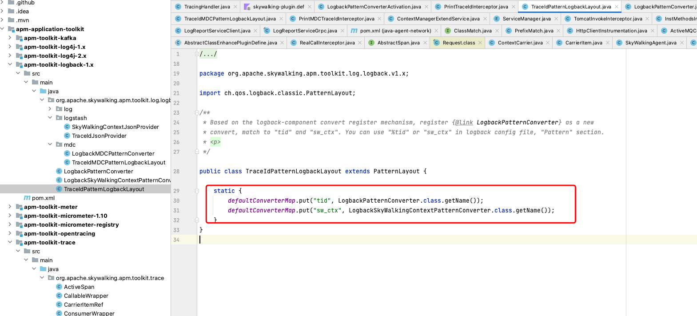Toggle fold marker for Javadoc comment block
The width and height of the screenshot is (697, 316).
tap(197, 113)
